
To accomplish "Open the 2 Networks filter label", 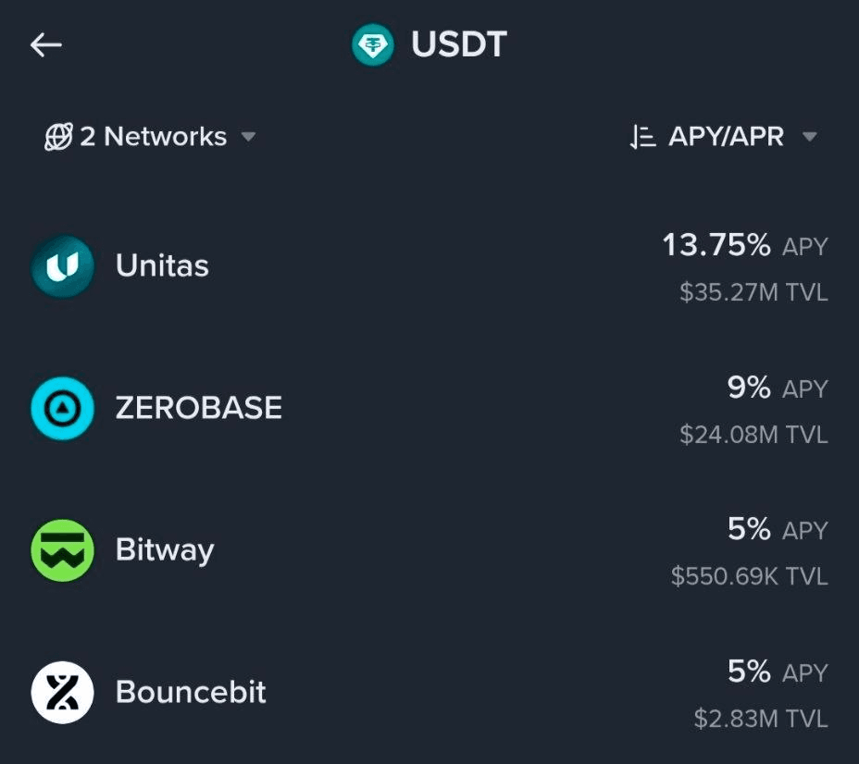I will click(x=153, y=137).
